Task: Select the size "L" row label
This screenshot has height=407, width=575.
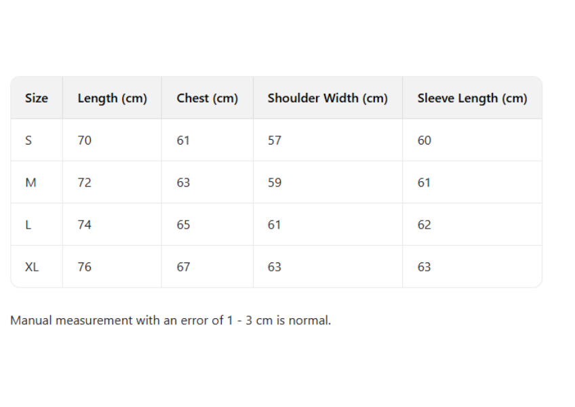Action: pos(28,225)
